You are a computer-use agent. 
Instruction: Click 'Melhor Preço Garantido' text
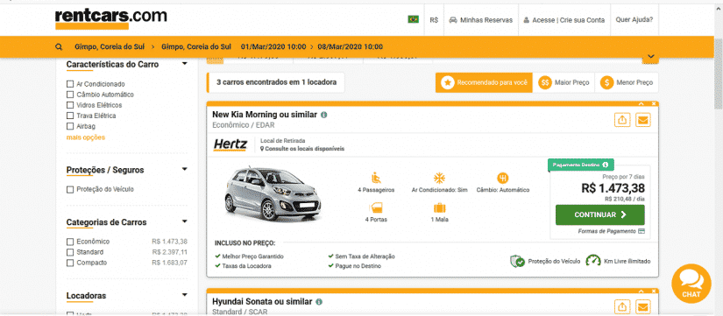click(252, 256)
